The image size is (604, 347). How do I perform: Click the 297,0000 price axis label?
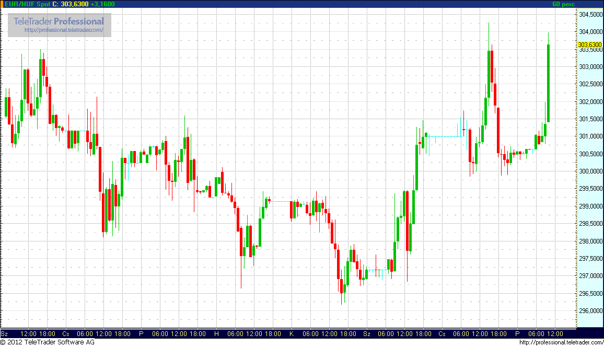click(590, 276)
